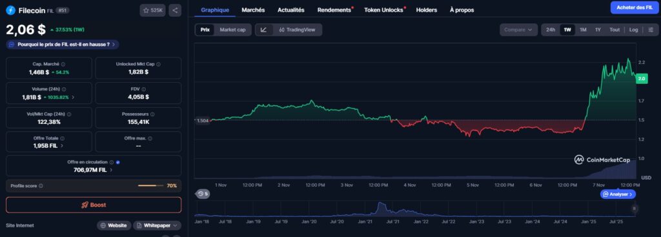This screenshot has width=661, height=237.
Task: Open the Token Unlocks tab
Action: pos(383,10)
